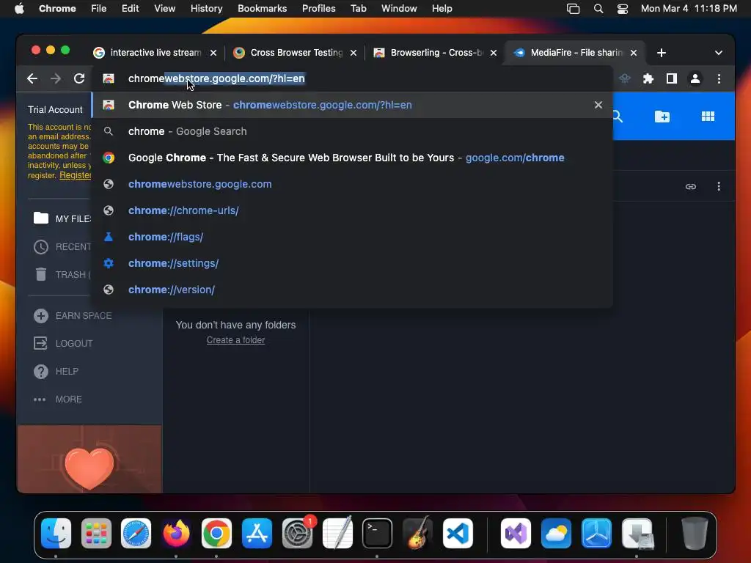Choose 'chrome - Google Search' suggestion
The height and width of the screenshot is (563, 751).
pos(352,131)
